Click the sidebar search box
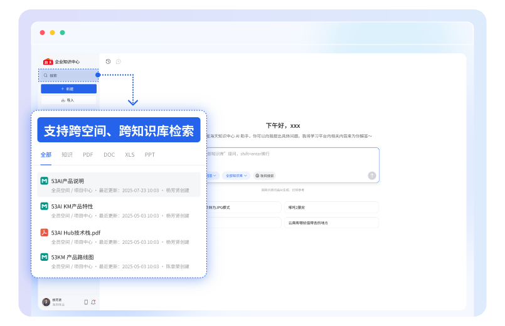The image size is (505, 326). 68,75
